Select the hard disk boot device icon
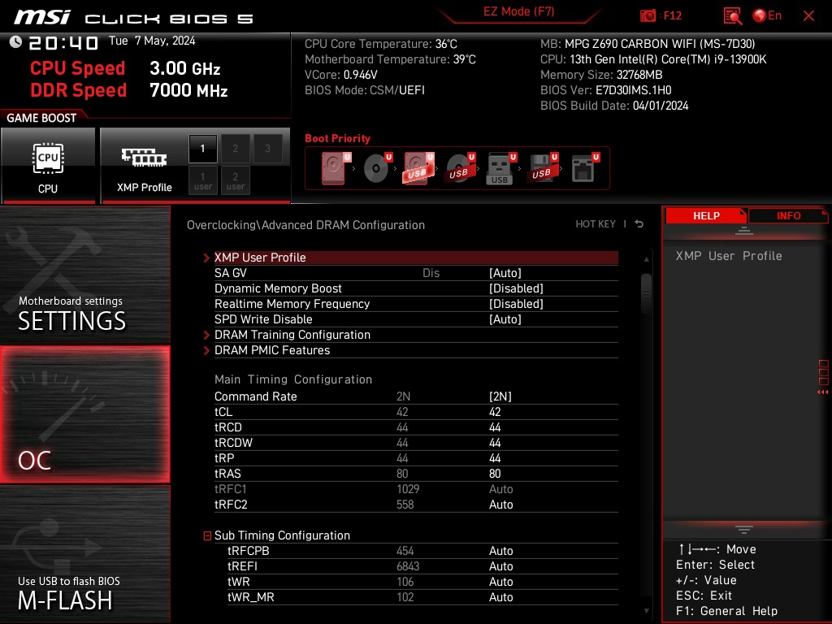Viewport: 832px width, 624px height. [336, 168]
